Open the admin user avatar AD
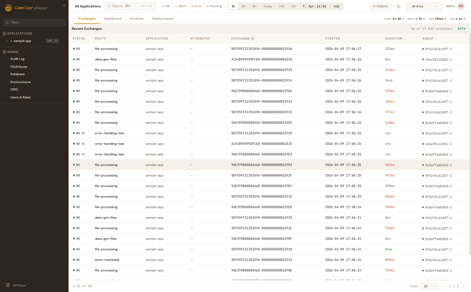Screen dimensions: 471x292 click(x=461, y=6)
